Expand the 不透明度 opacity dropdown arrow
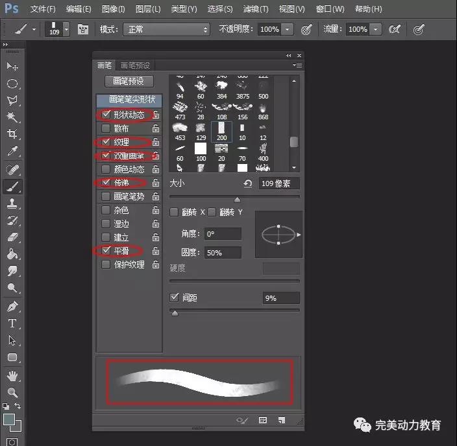This screenshot has width=457, height=446. point(287,30)
